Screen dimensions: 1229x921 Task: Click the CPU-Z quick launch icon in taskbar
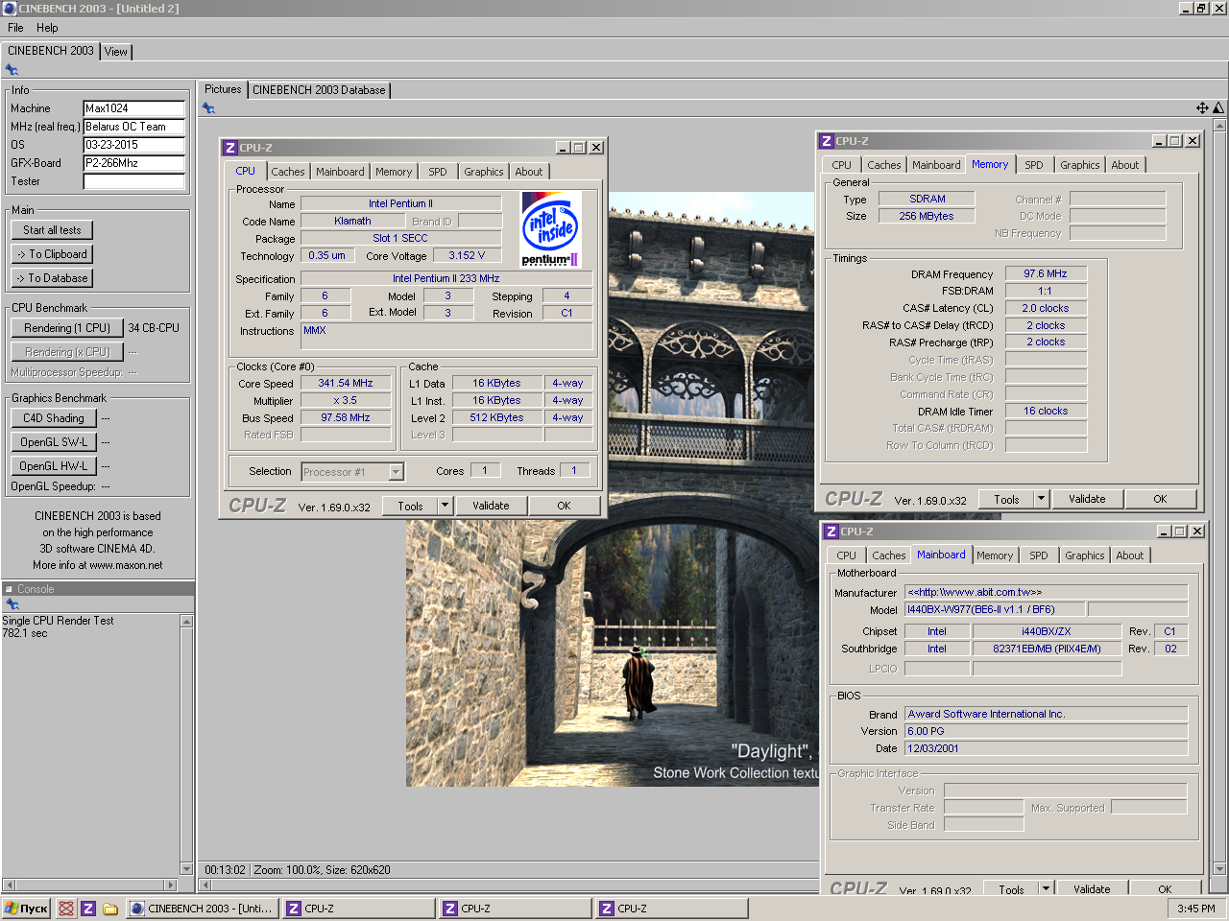tap(87, 909)
